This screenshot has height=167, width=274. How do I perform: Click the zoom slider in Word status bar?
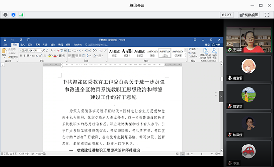pyautogui.click(x=202, y=154)
